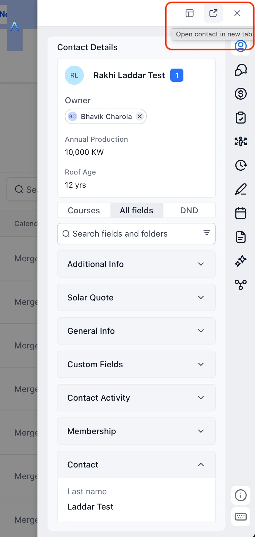This screenshot has height=537, width=255.
Task: Open the workflow branch icon in sidebar
Action: click(x=241, y=285)
